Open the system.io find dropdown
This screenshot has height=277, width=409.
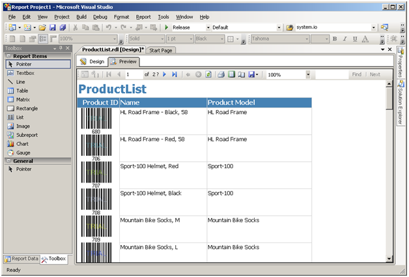[x=374, y=27]
